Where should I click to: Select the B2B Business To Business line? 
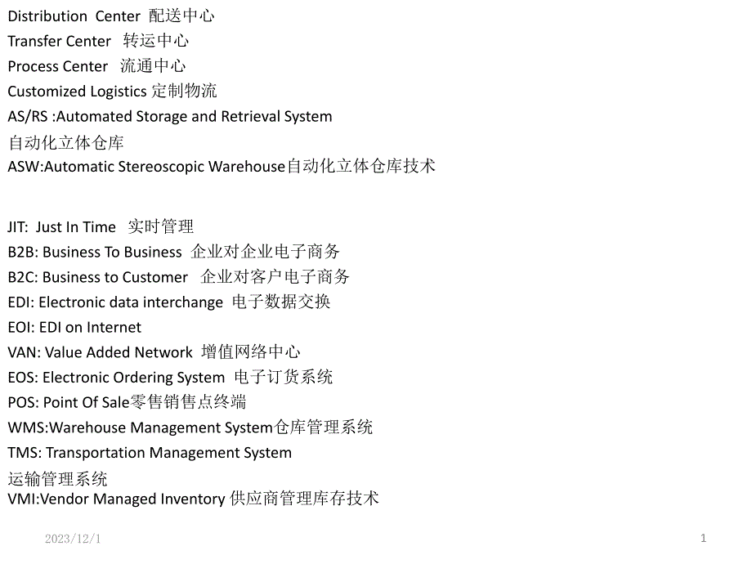173,252
